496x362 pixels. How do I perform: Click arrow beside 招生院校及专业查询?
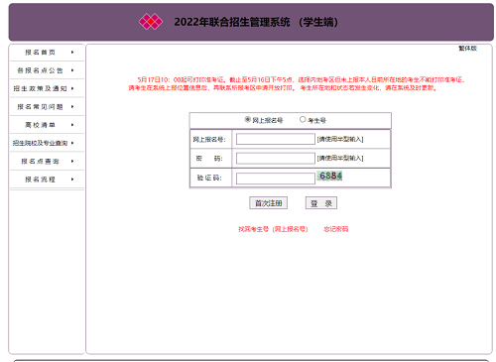[72, 143]
